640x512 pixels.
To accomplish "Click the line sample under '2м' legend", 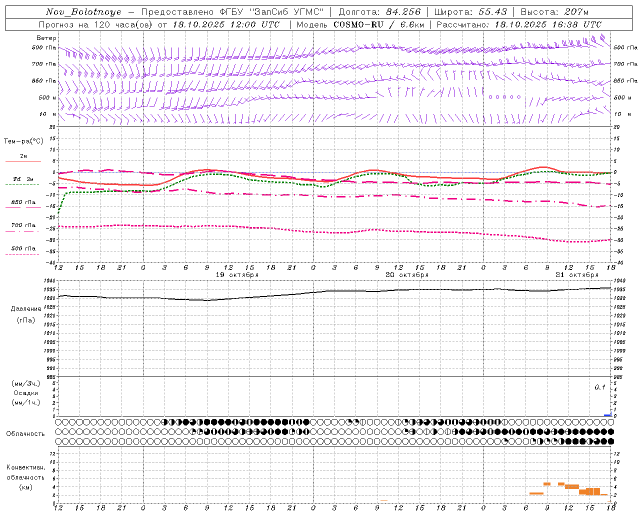I will click(23, 161).
